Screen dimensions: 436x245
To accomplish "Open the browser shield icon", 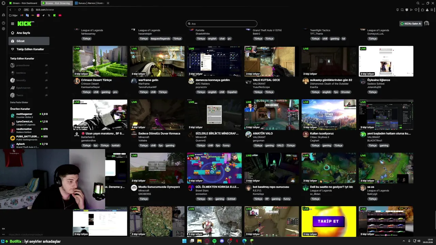I will (407, 10).
